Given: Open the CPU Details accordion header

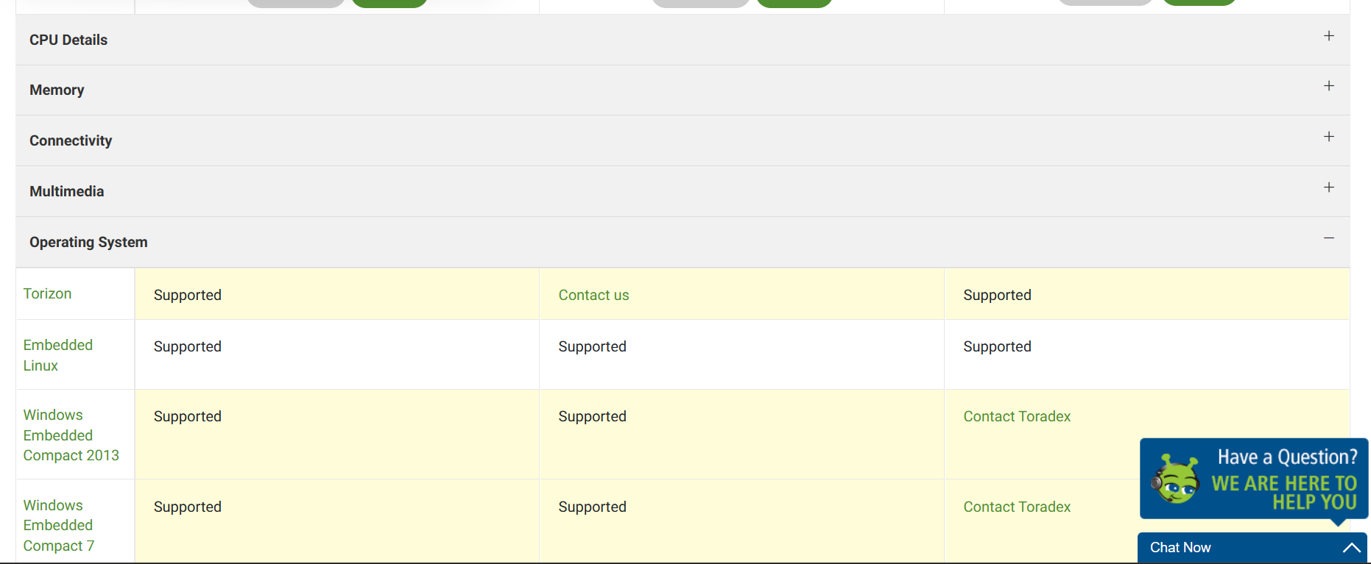Looking at the screenshot, I should (x=683, y=40).
